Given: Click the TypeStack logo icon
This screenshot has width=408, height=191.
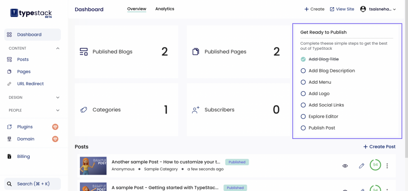Looking at the screenshot, I should click(14, 13).
